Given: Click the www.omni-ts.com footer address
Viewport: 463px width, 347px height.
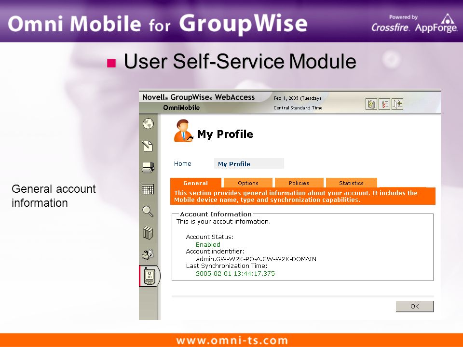Looking at the screenshot, I should [232, 340].
